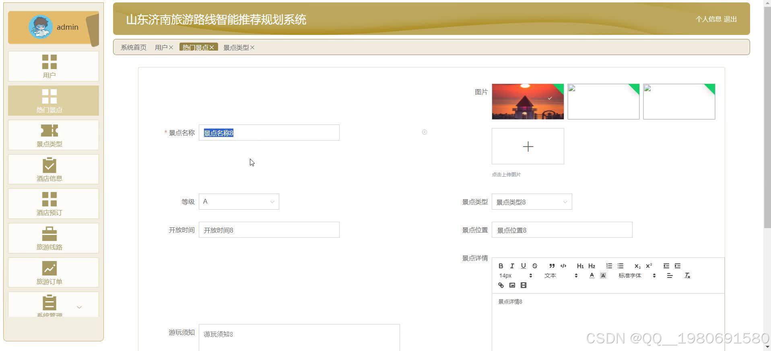Open 景点类型 in sidebar
Image resolution: width=771 pixels, height=351 pixels.
coord(53,135)
